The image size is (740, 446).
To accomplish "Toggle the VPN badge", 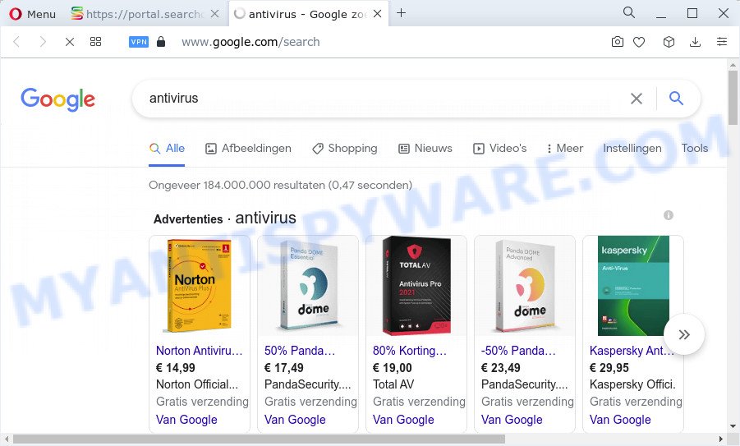I will (139, 42).
